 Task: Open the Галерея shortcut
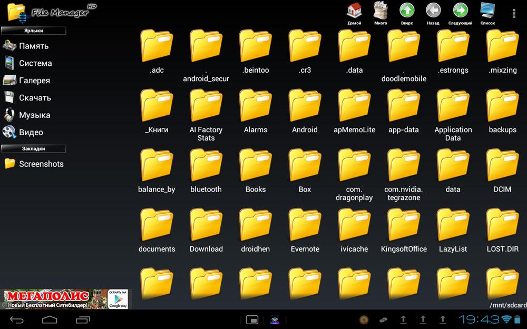(34, 81)
